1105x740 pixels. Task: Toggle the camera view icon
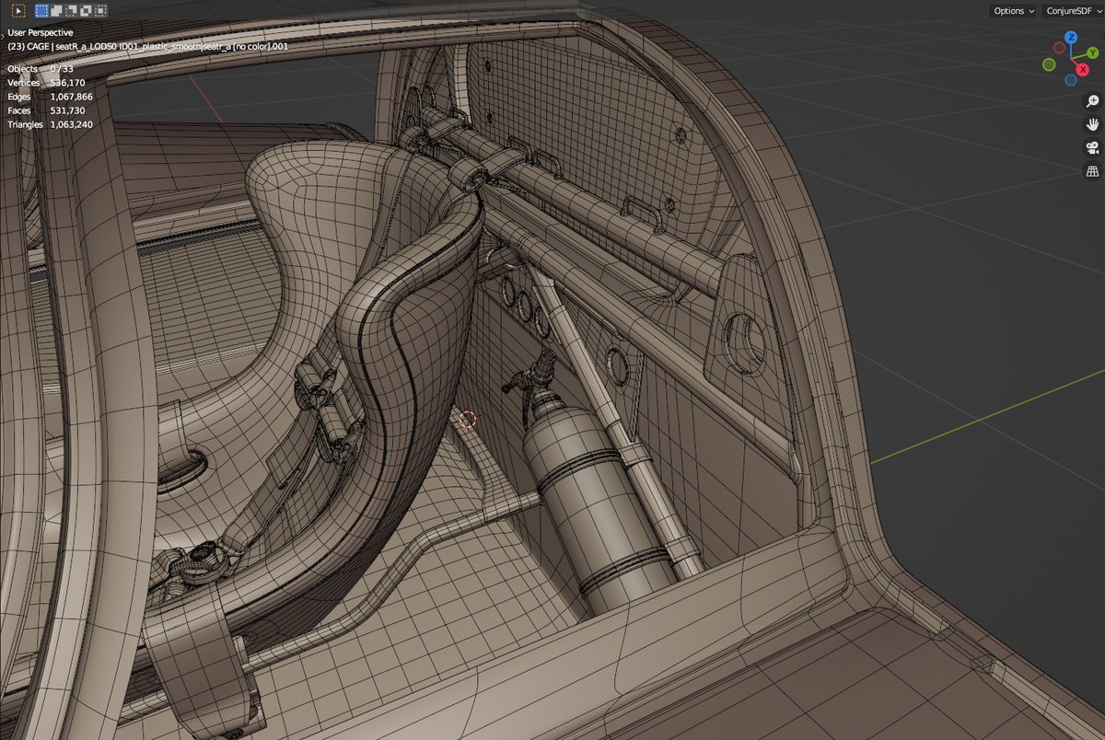point(1093,147)
